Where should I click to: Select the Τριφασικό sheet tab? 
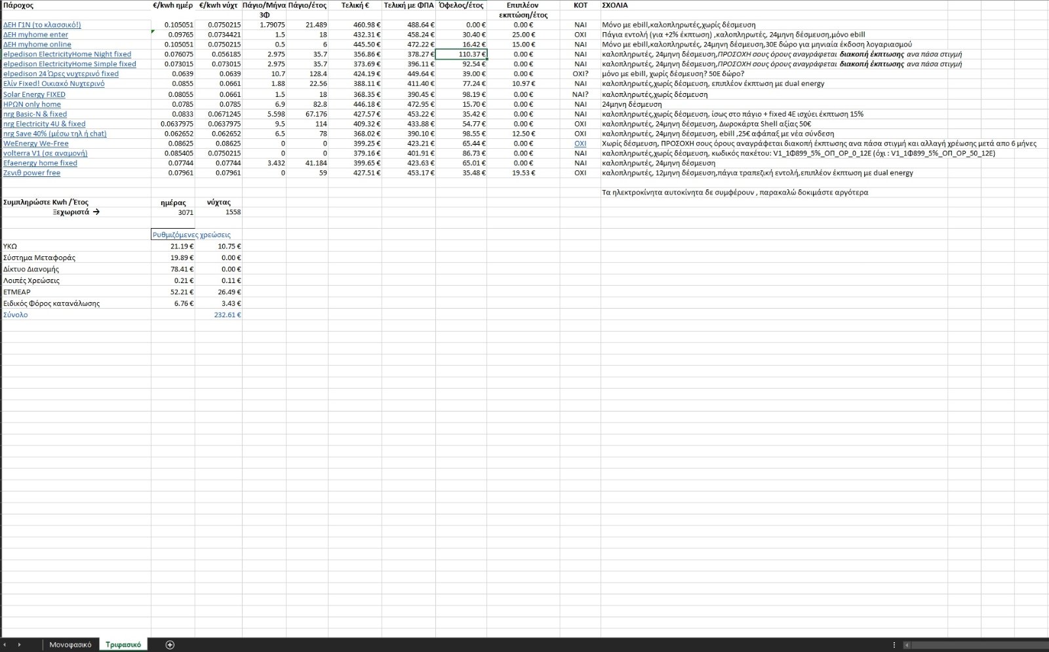[x=123, y=645]
